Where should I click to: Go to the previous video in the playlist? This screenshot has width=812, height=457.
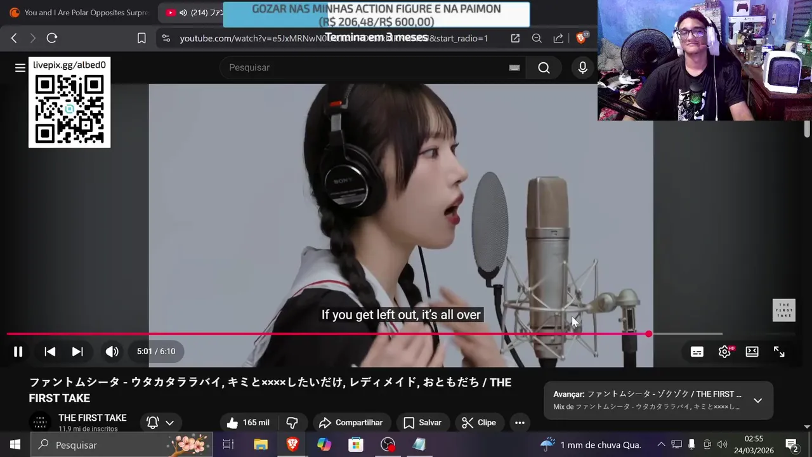point(50,352)
